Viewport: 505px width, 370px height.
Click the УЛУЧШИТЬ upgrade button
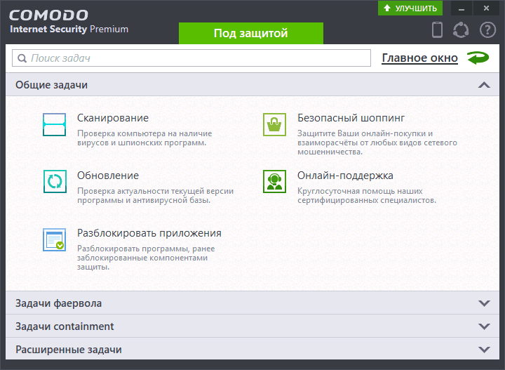click(410, 8)
